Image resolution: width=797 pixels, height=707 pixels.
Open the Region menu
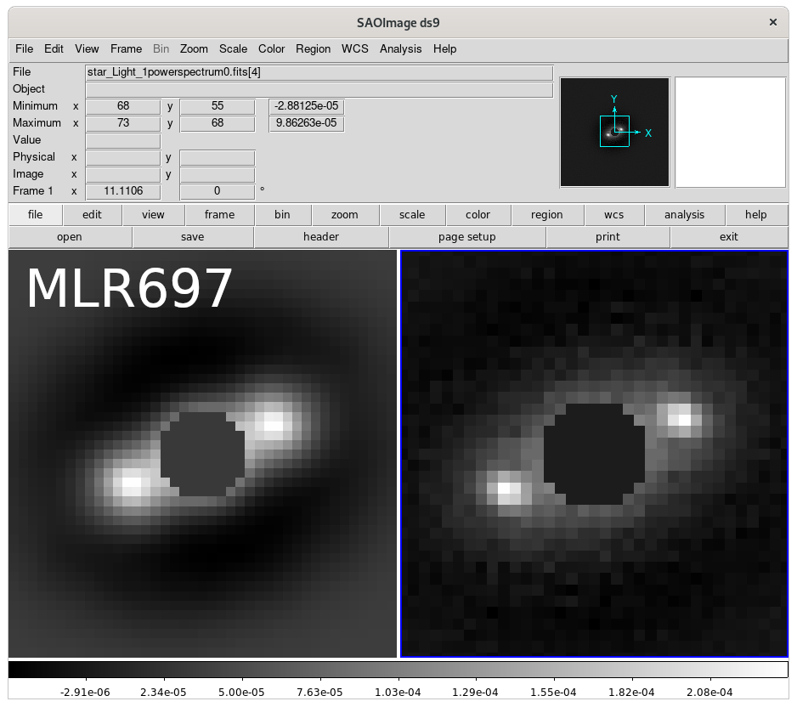313,48
